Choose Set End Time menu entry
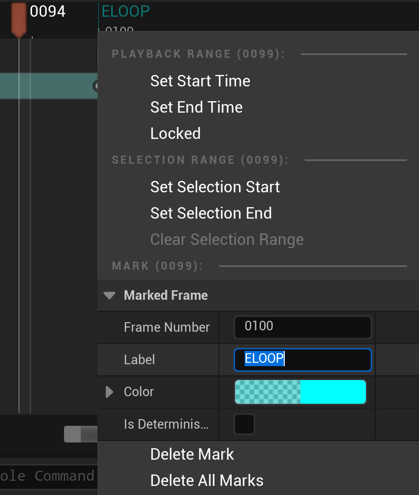 (196, 107)
